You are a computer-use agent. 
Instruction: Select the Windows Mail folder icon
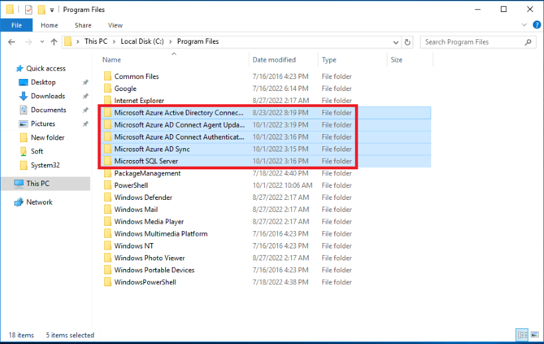point(108,210)
